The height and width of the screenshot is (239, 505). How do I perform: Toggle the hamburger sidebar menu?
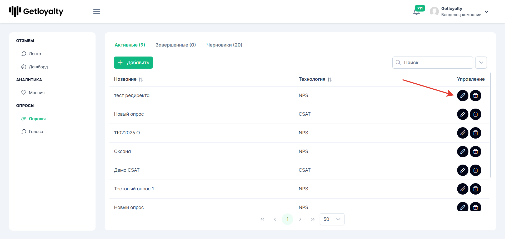coord(97,12)
